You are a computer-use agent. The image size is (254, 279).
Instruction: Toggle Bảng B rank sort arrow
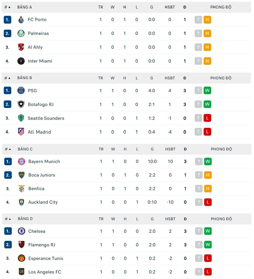10,78
